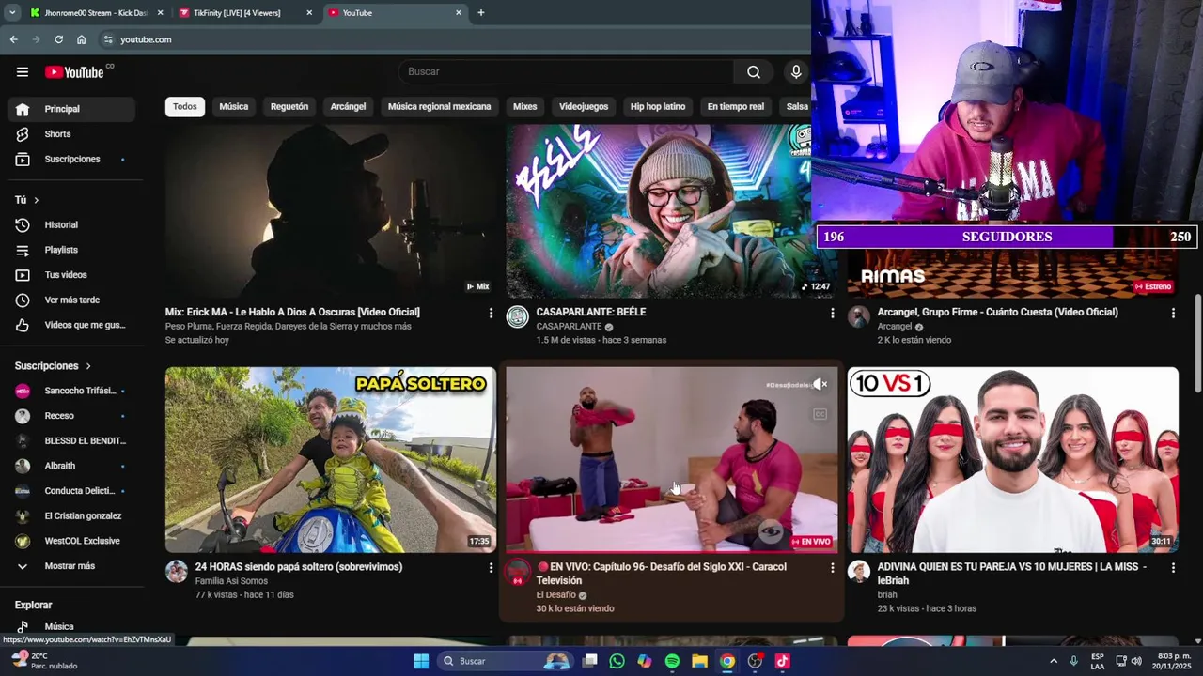
Task: Expand Mostrar más subscriptions
Action: pyautogui.click(x=71, y=566)
